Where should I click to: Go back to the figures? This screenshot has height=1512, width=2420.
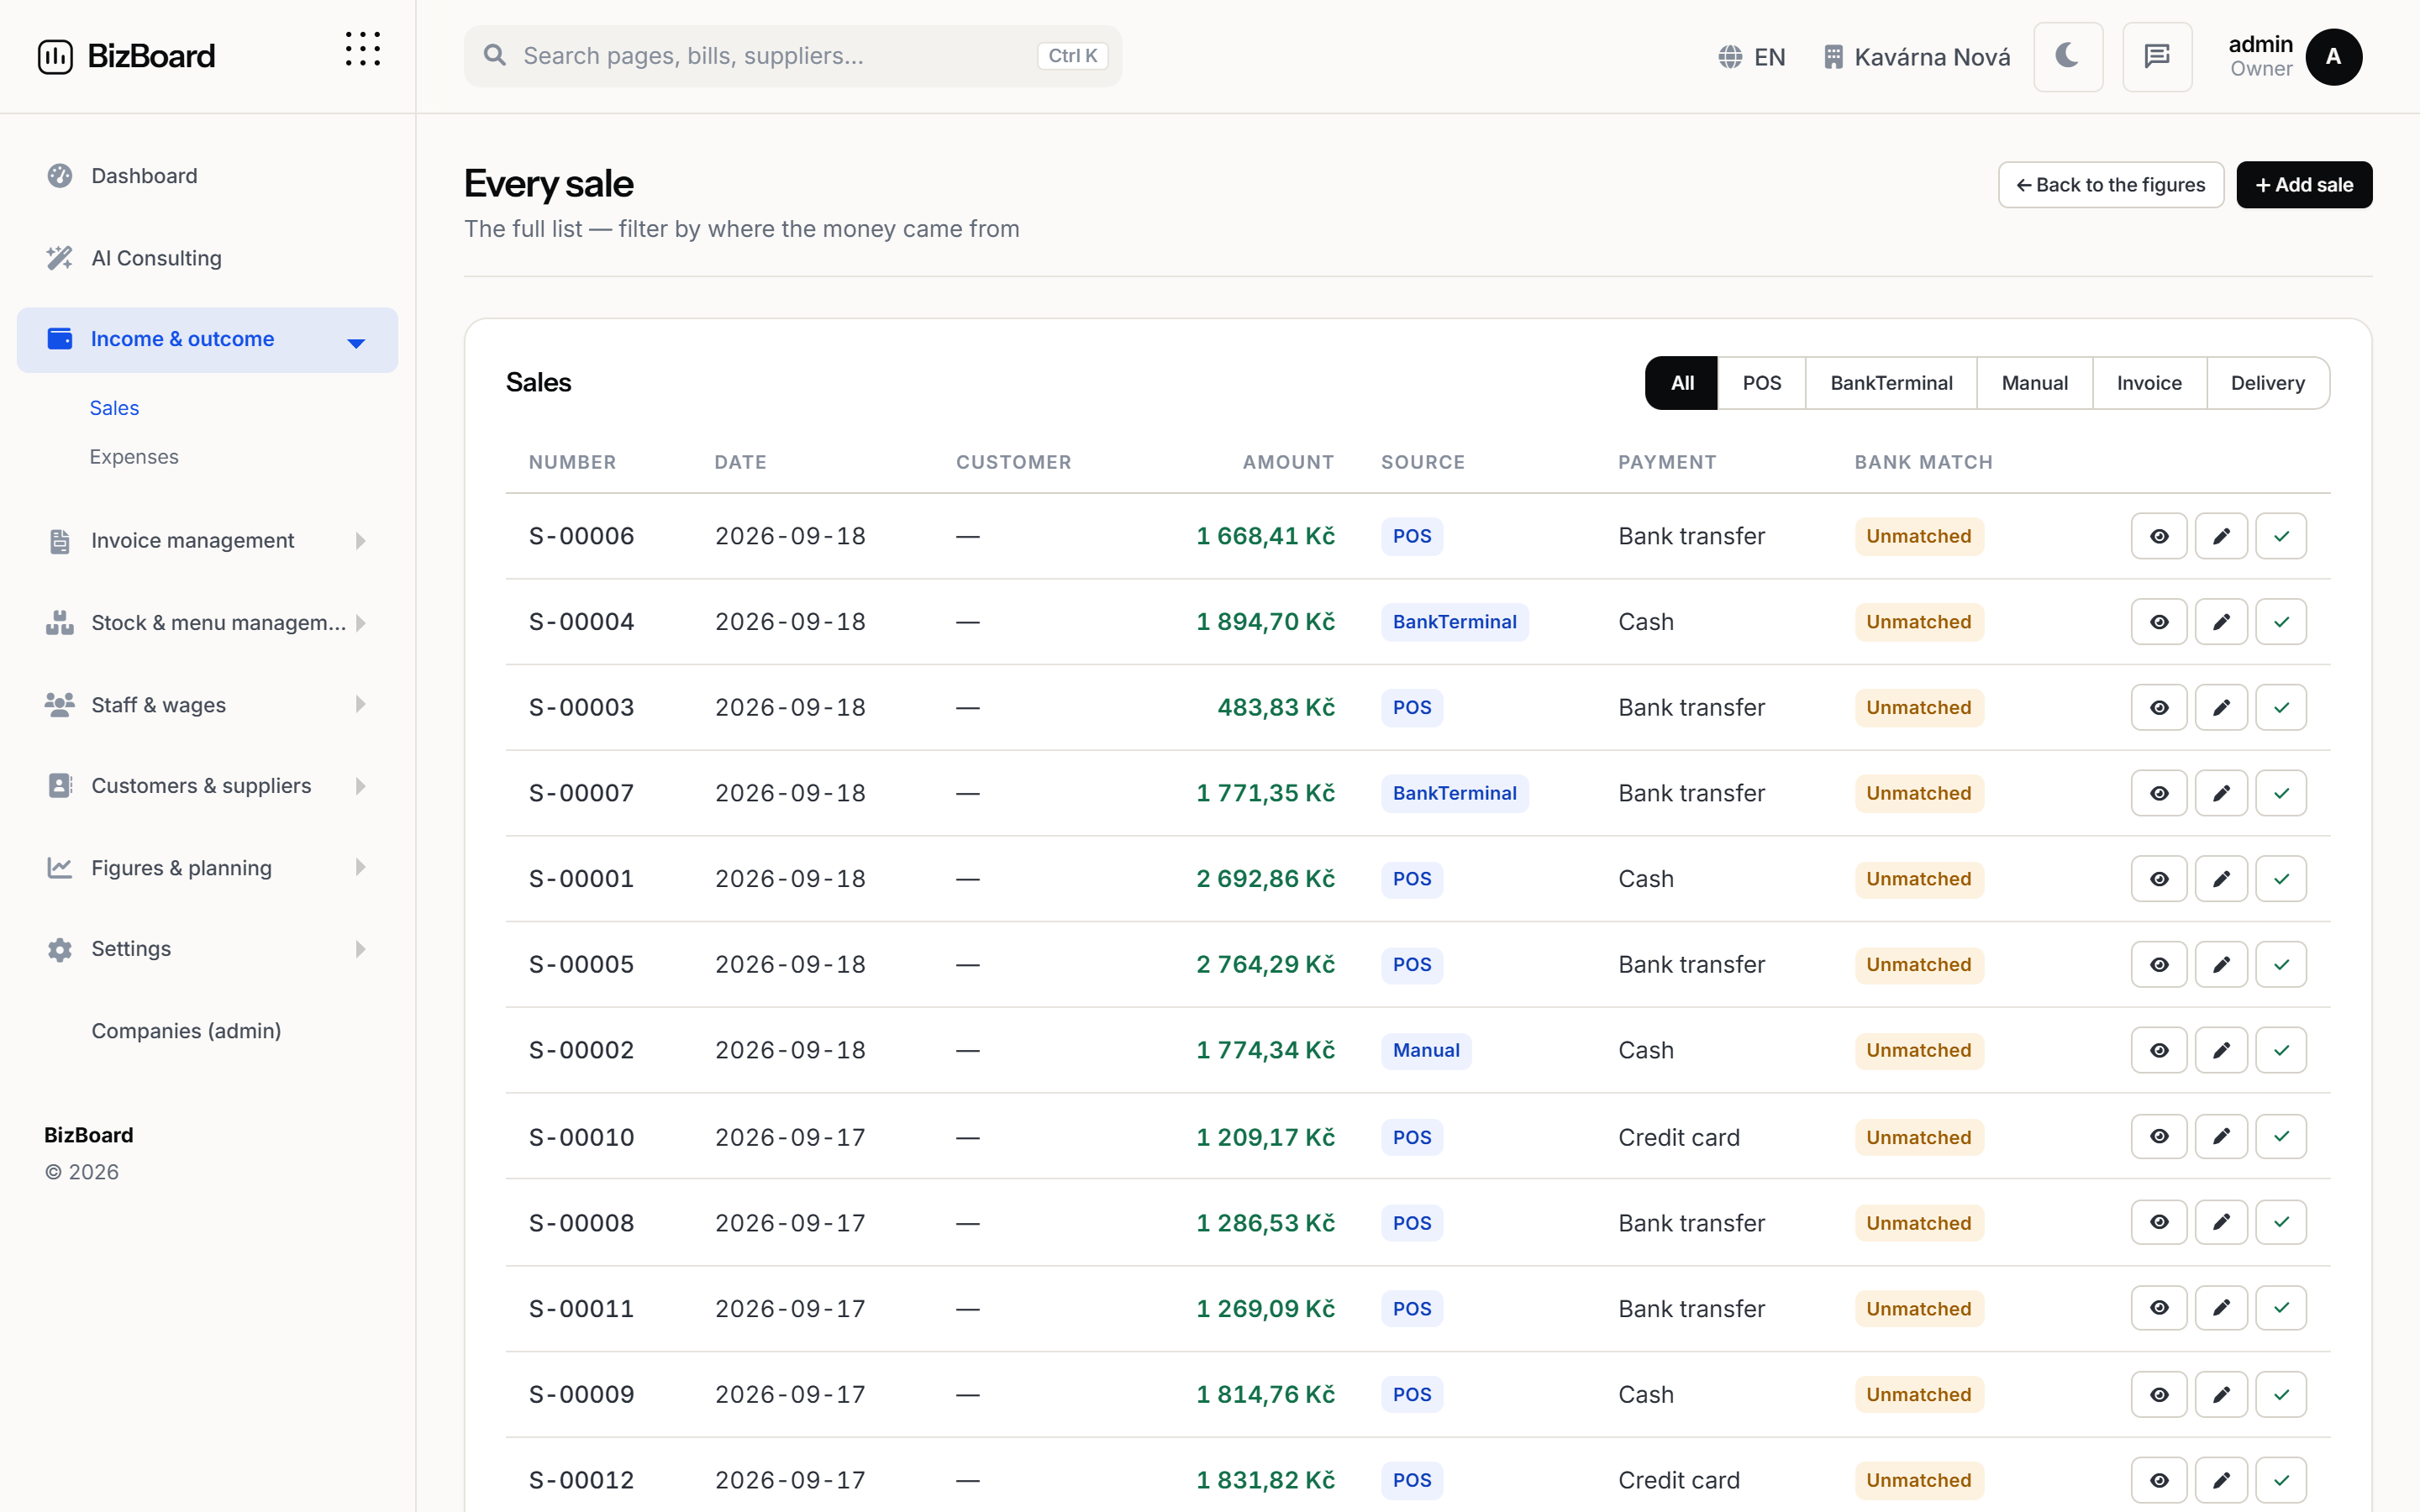click(x=2110, y=185)
